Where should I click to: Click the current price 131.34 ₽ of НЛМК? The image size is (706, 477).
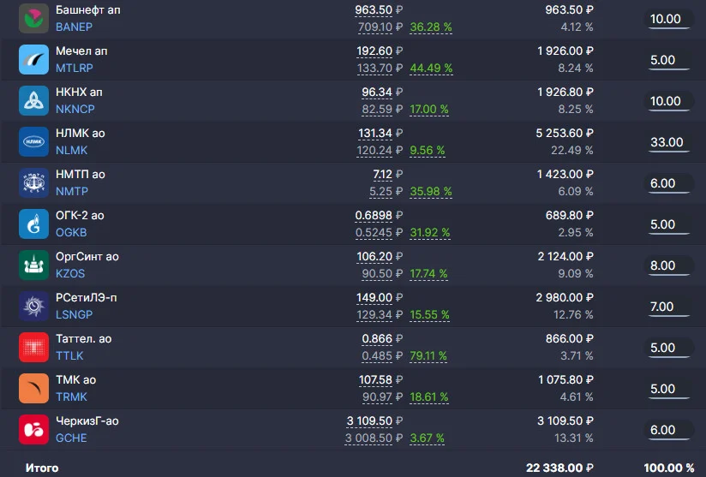coord(380,134)
